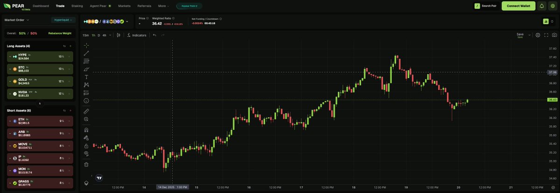This screenshot has width=560, height=193.
Task: Select the text annotation tool
Action: click(86, 77)
